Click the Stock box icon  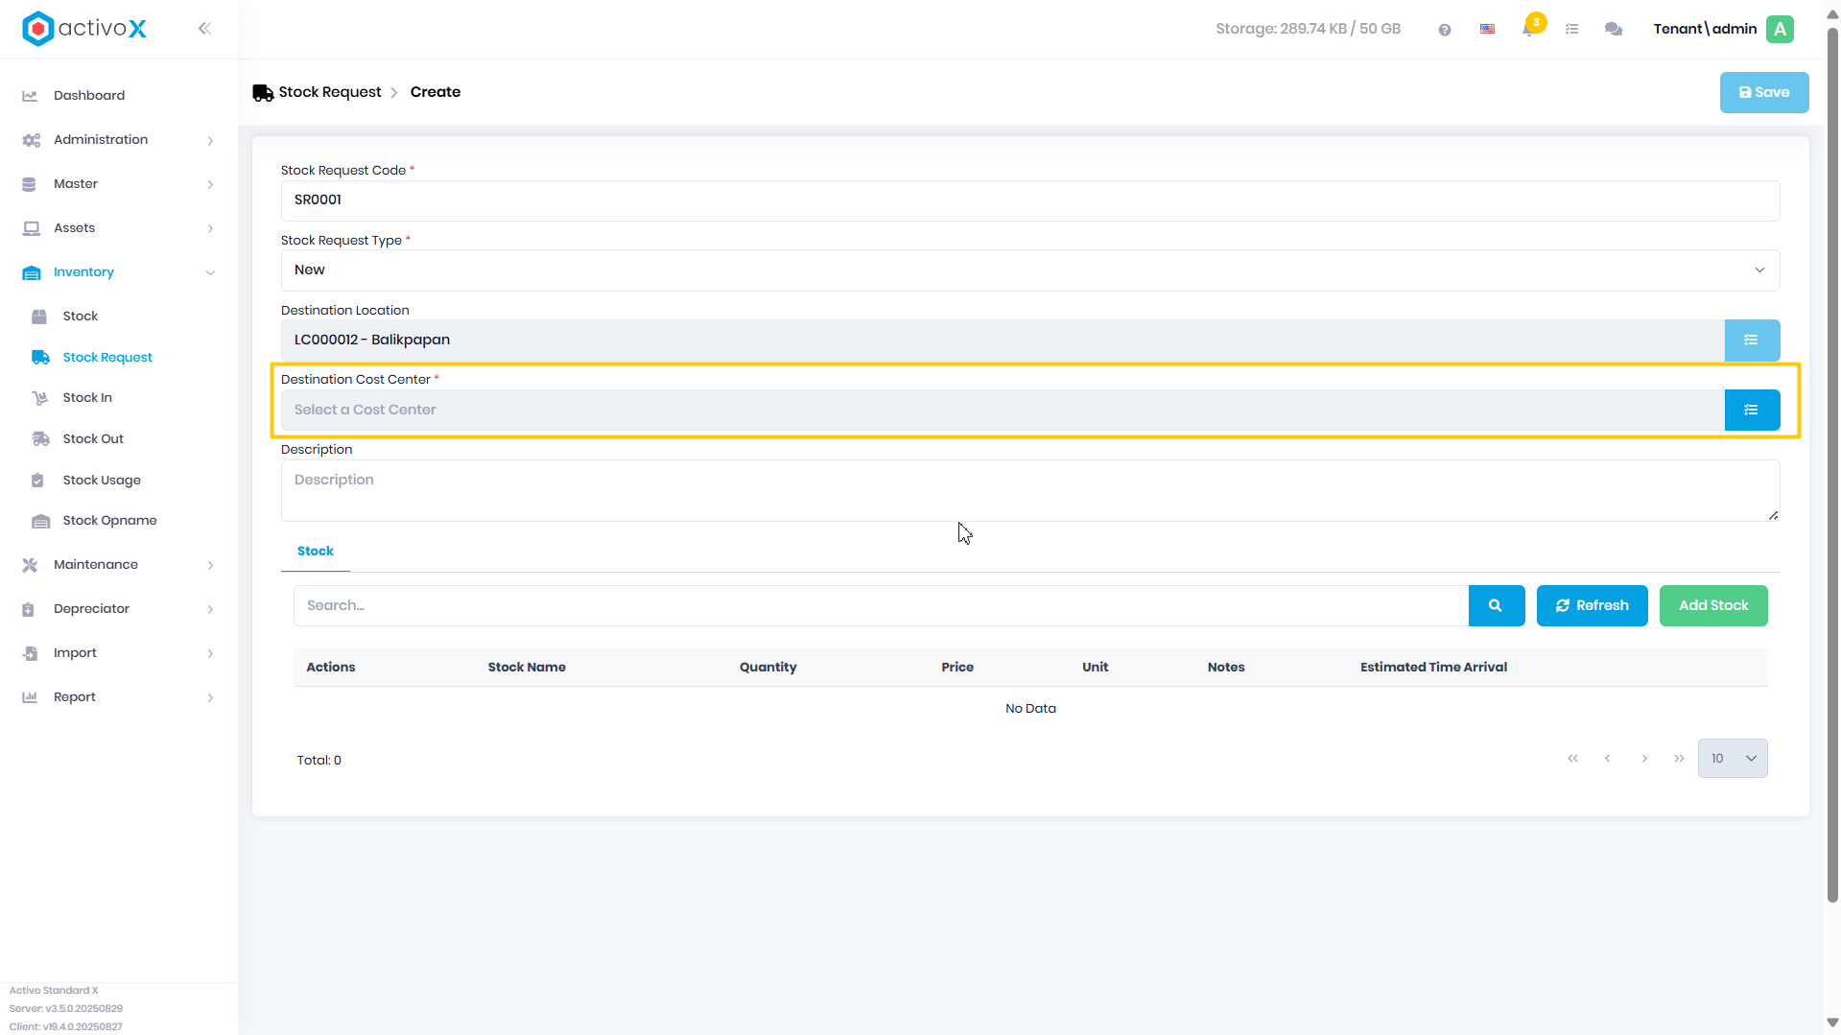[x=39, y=317]
